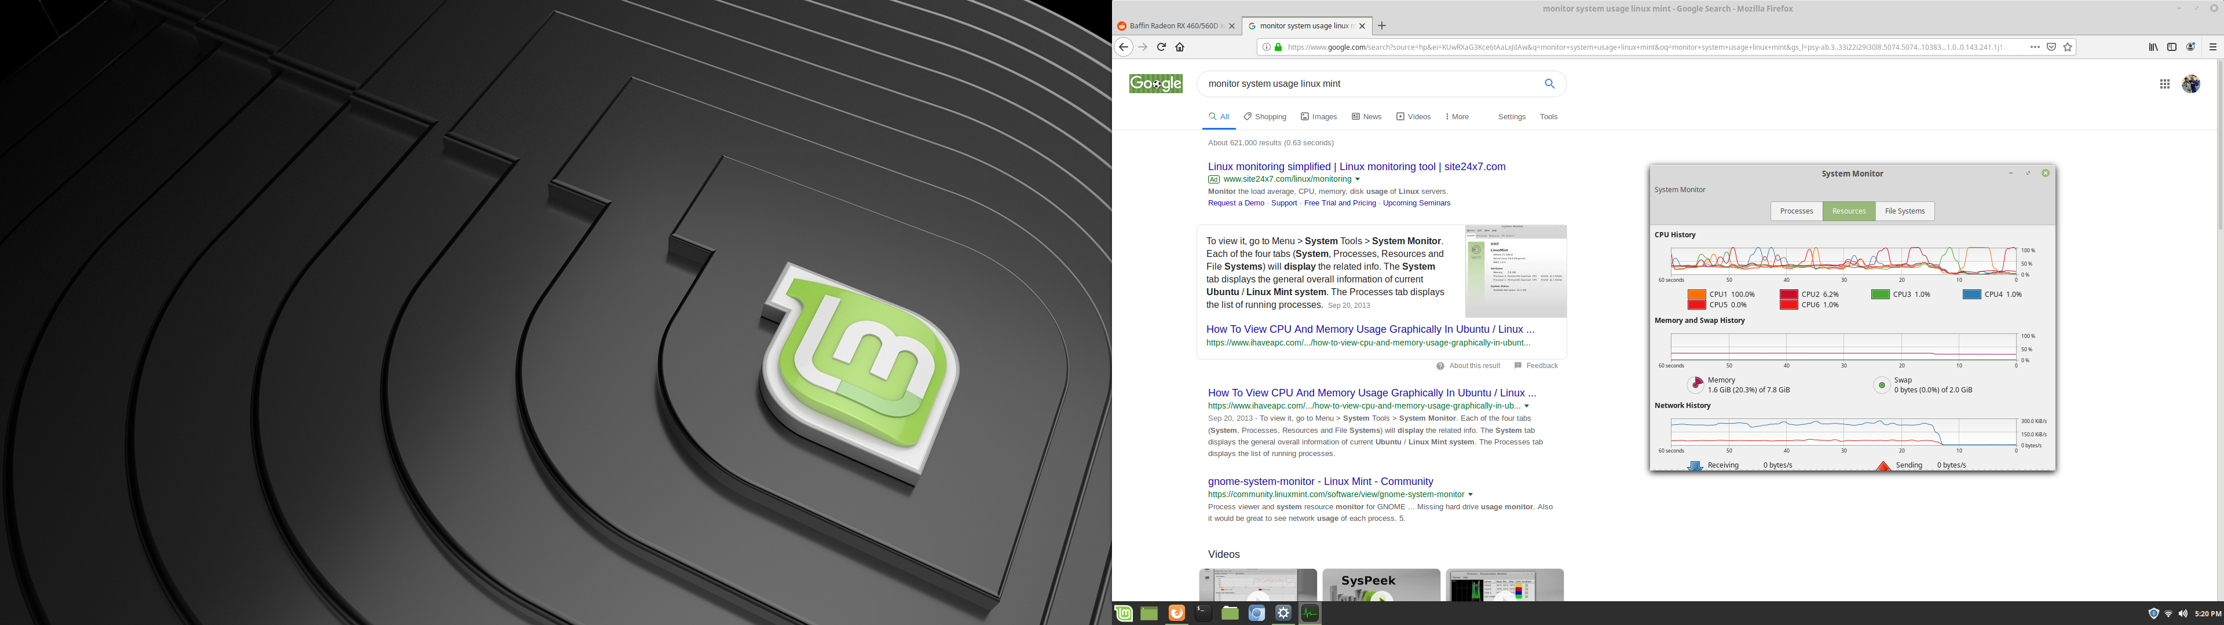Launch Firefox from the panel
Viewport: 2224px width, 625px height.
(1176, 613)
